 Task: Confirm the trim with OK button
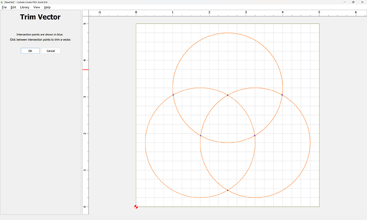point(30,51)
